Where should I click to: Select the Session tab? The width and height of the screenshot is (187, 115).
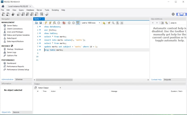point(16,112)
